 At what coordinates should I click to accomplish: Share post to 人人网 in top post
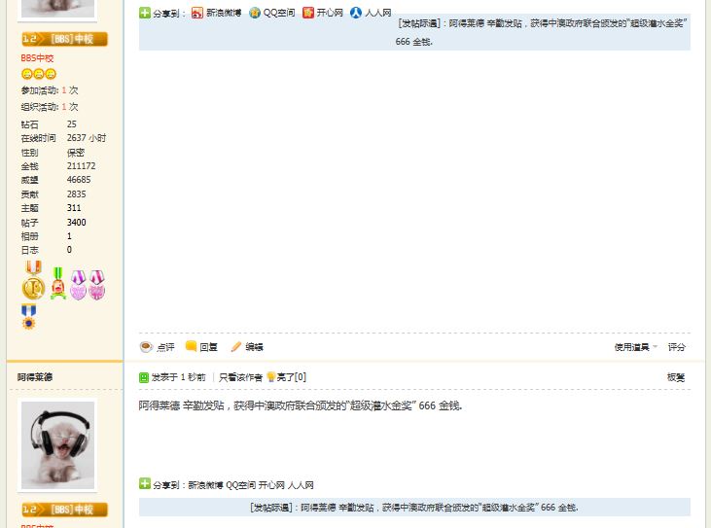click(373, 14)
